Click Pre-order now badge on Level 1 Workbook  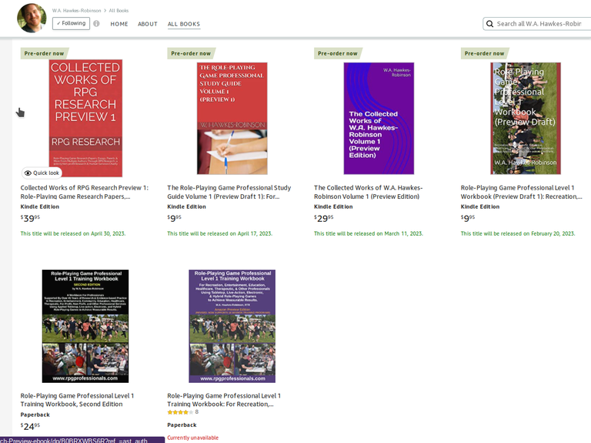(x=484, y=53)
